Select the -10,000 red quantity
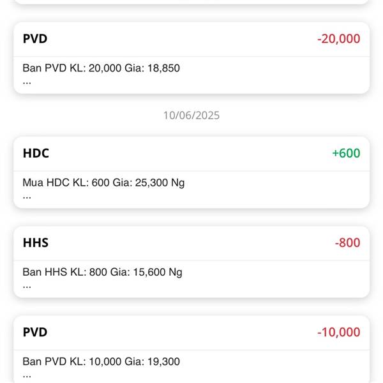 coord(338,332)
